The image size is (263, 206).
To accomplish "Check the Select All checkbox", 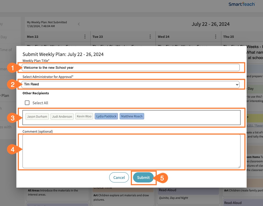I will [27, 102].
